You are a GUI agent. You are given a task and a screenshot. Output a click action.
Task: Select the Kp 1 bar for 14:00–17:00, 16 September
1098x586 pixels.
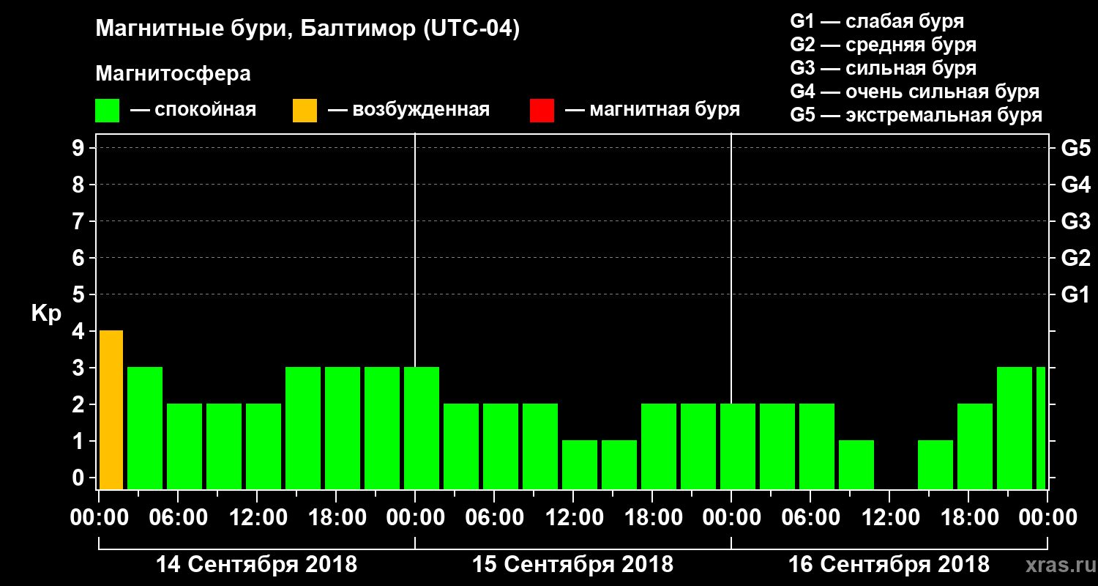[x=935, y=465]
